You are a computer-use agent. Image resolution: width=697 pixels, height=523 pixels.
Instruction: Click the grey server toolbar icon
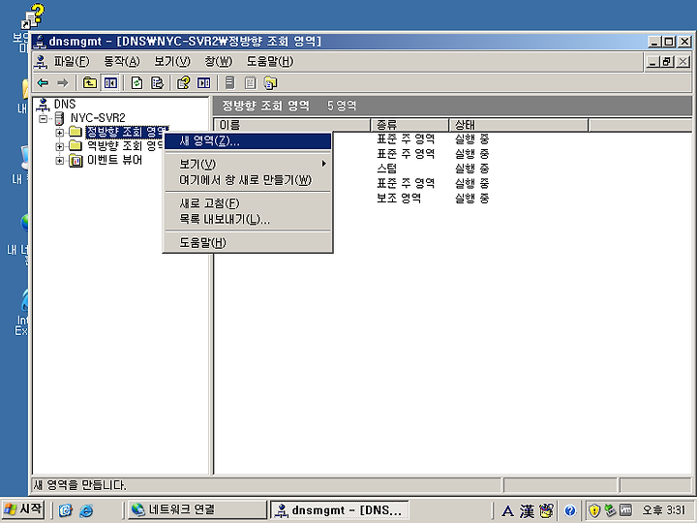click(229, 82)
